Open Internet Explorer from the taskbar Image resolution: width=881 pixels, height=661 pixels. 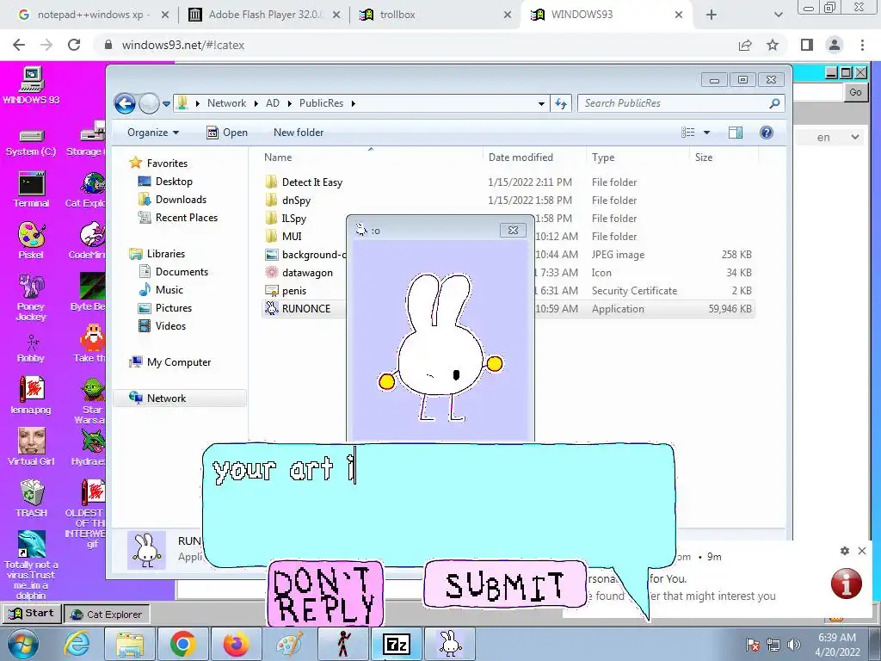coord(77,644)
